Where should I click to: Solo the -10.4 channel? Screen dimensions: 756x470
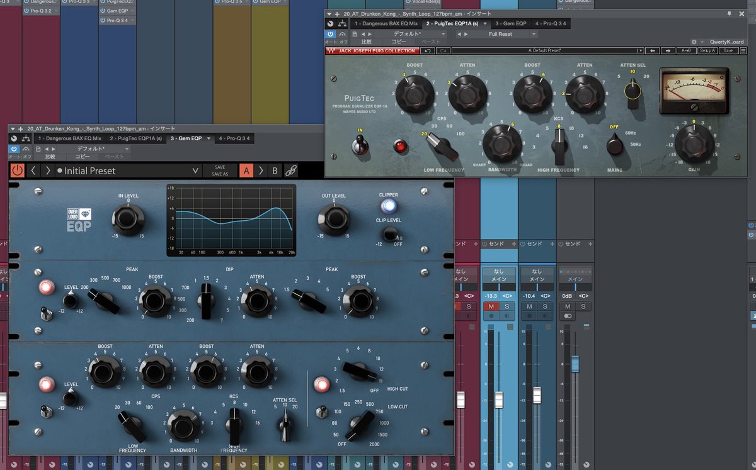point(545,306)
